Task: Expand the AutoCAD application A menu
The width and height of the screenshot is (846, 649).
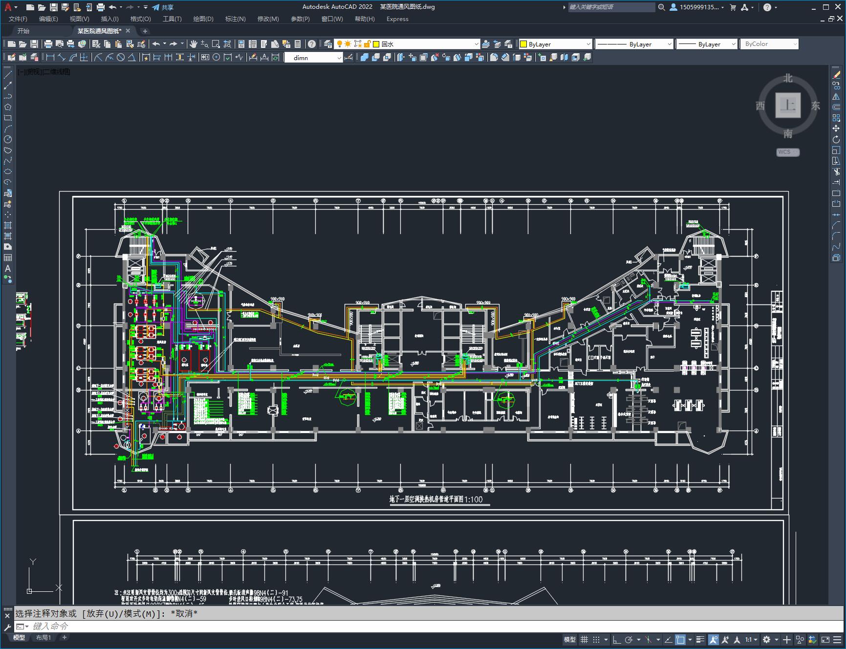Action: point(10,7)
